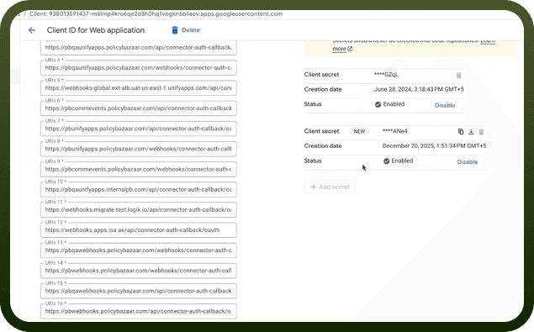Screen dimensions: 534x332
Task: Edit the URIs 8 field
Action: (138, 149)
